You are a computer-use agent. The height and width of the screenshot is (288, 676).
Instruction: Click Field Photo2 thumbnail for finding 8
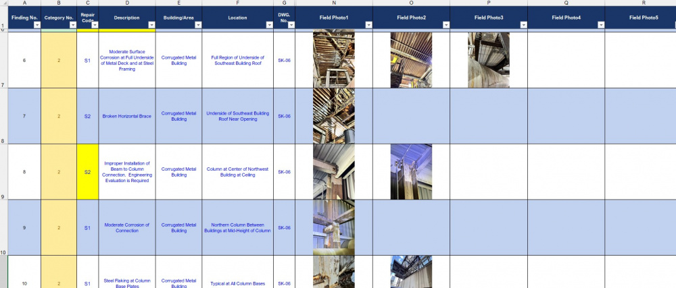pos(411,171)
